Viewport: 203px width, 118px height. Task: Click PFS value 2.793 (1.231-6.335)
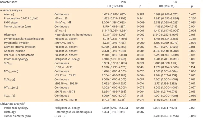pyautogui.click(x=114, y=100)
